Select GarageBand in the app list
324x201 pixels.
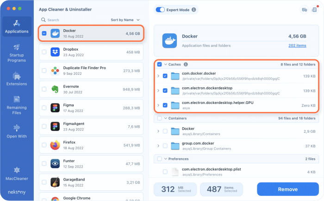pyautogui.click(x=91, y=182)
